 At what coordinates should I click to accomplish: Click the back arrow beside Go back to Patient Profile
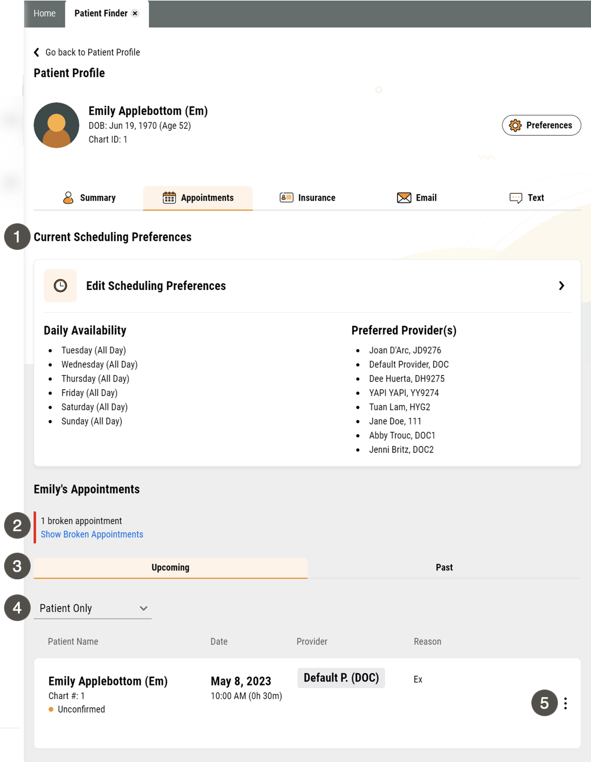click(x=37, y=52)
